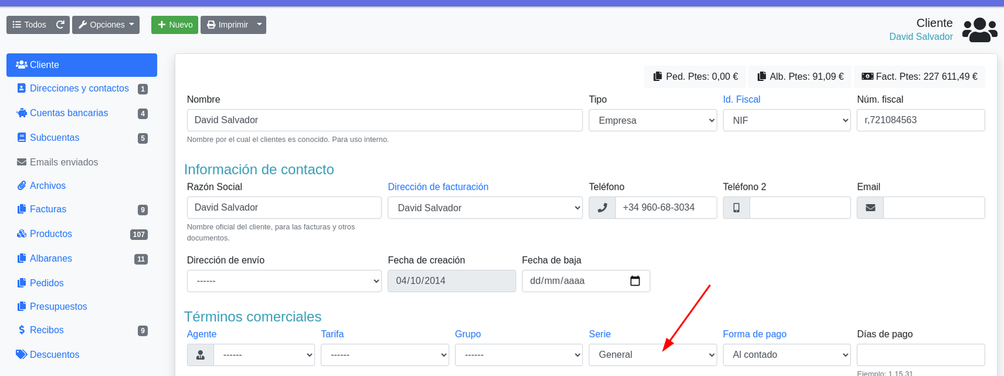Viewport: 1004px width, 376px height.
Task: Click the users icon next to Cliente heading
Action: [x=980, y=30]
